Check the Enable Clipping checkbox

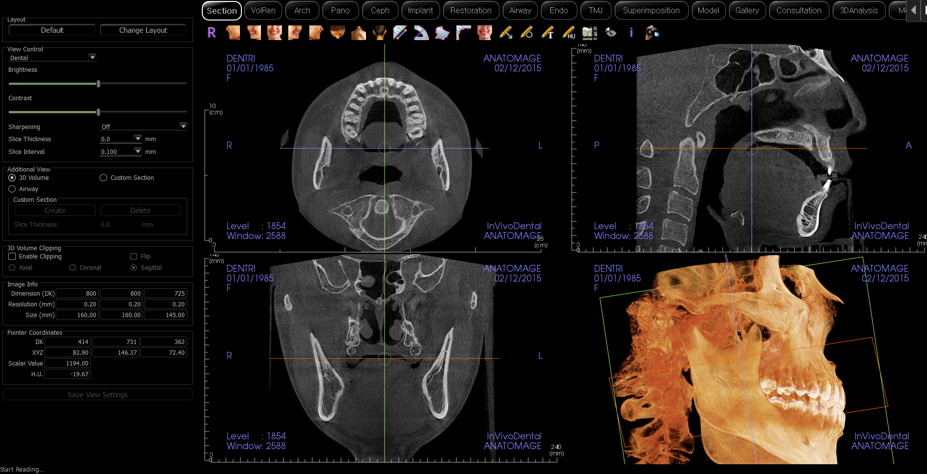[12, 257]
